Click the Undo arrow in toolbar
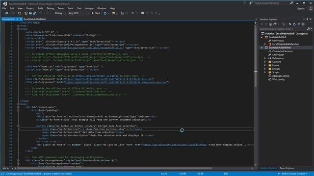 (x=41, y=13)
